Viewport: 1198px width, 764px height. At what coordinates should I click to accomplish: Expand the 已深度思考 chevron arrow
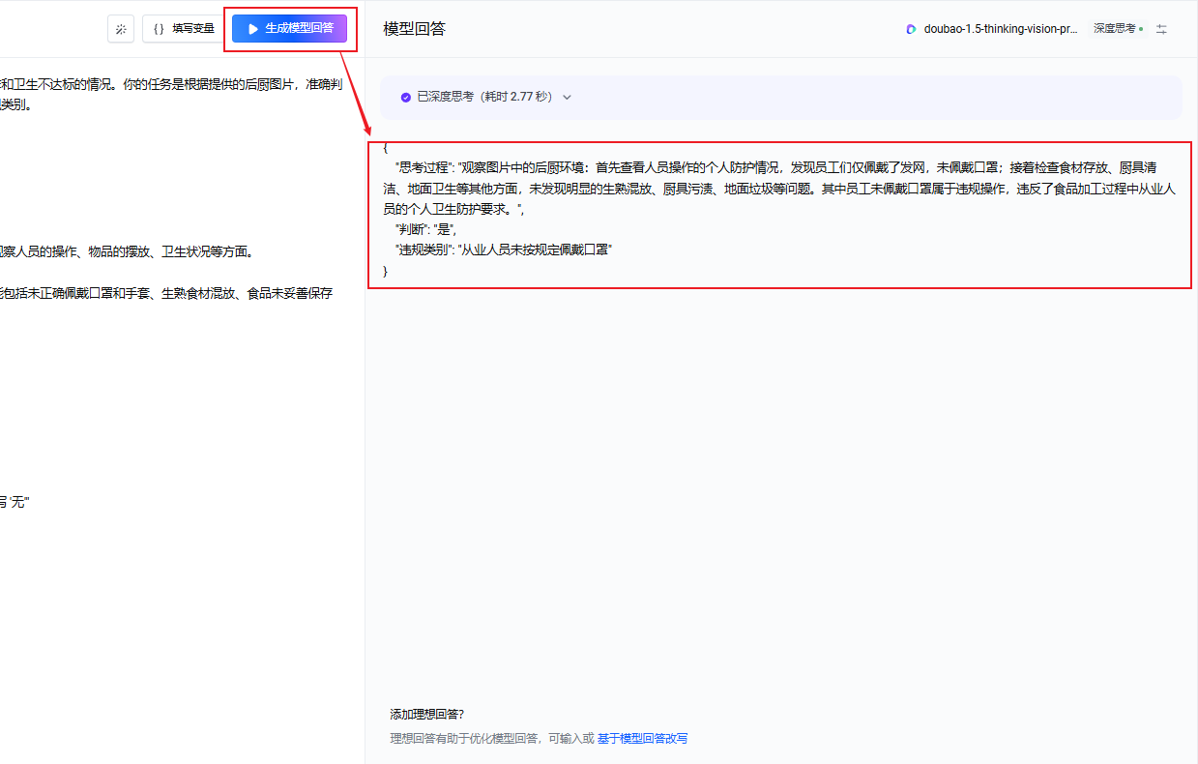pyautogui.click(x=568, y=97)
